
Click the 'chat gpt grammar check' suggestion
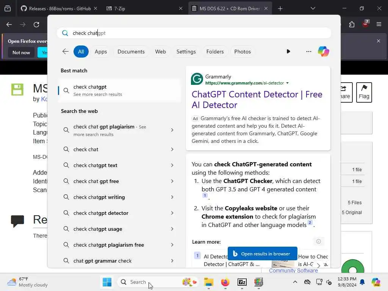point(120,261)
